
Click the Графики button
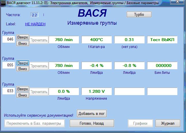pyautogui.click(x=140, y=123)
